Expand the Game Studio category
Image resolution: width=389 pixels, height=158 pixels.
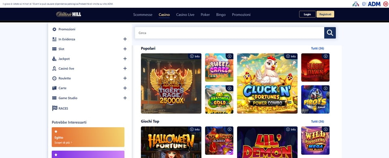tap(125, 98)
